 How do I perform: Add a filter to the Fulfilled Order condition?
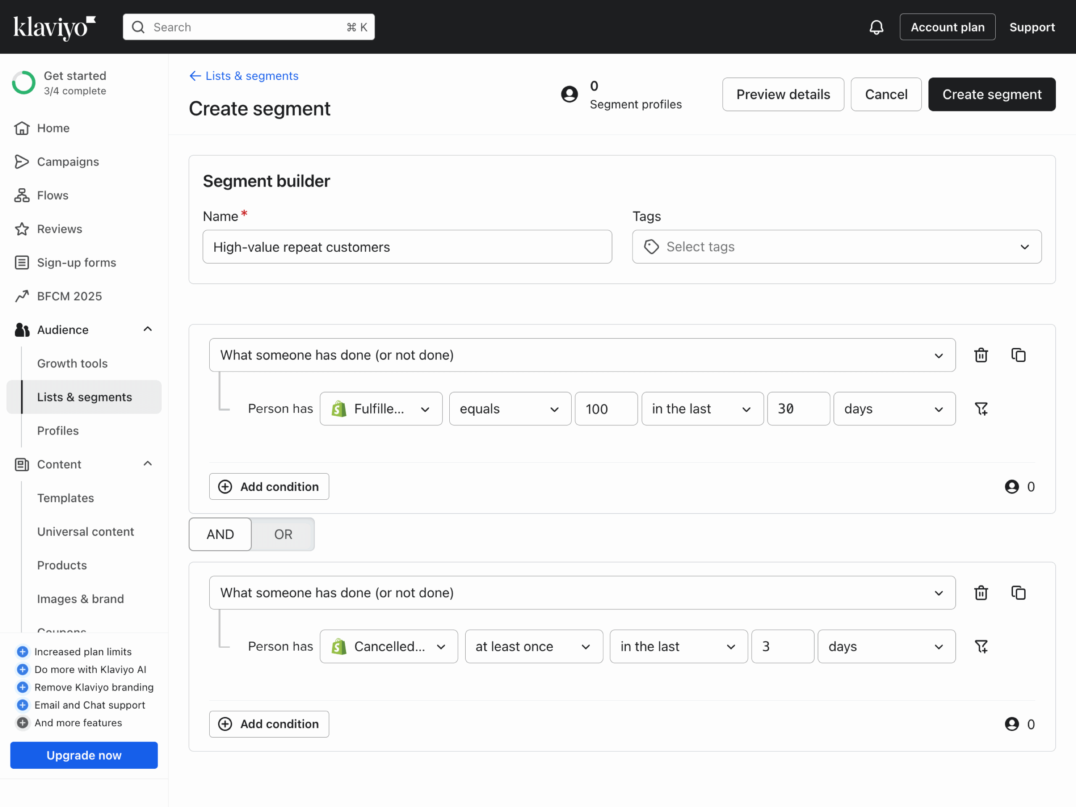click(x=981, y=409)
